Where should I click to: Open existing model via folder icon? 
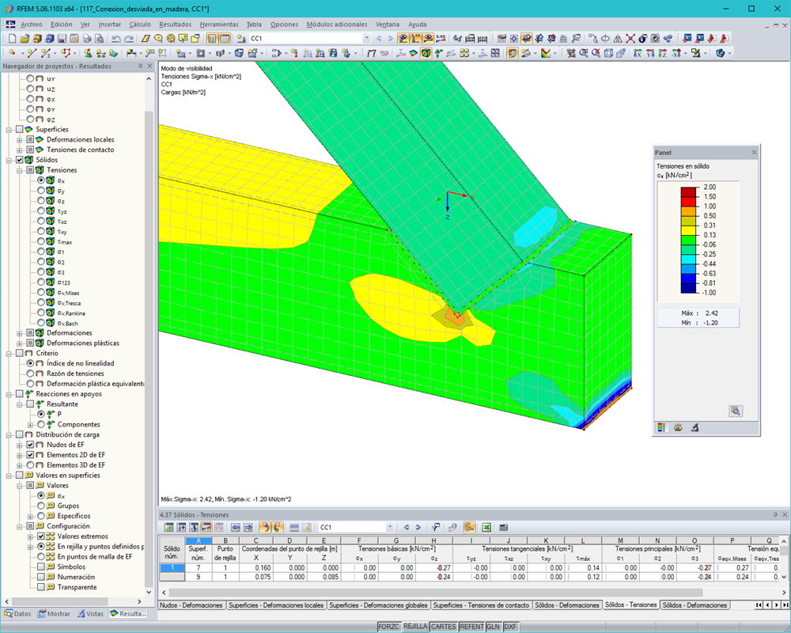25,38
